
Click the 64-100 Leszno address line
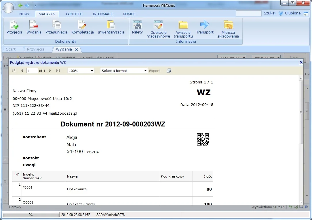(83, 152)
